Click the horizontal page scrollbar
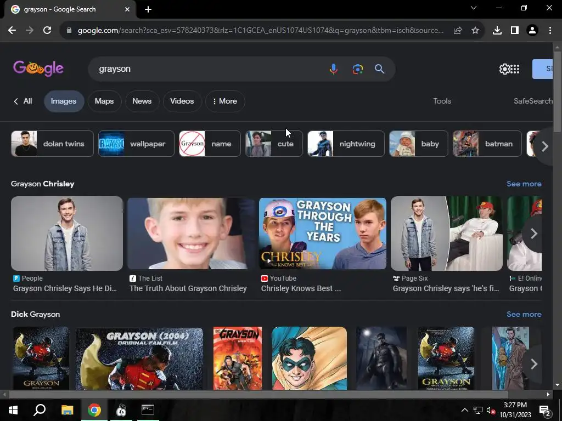This screenshot has width=562, height=421. 258,395
